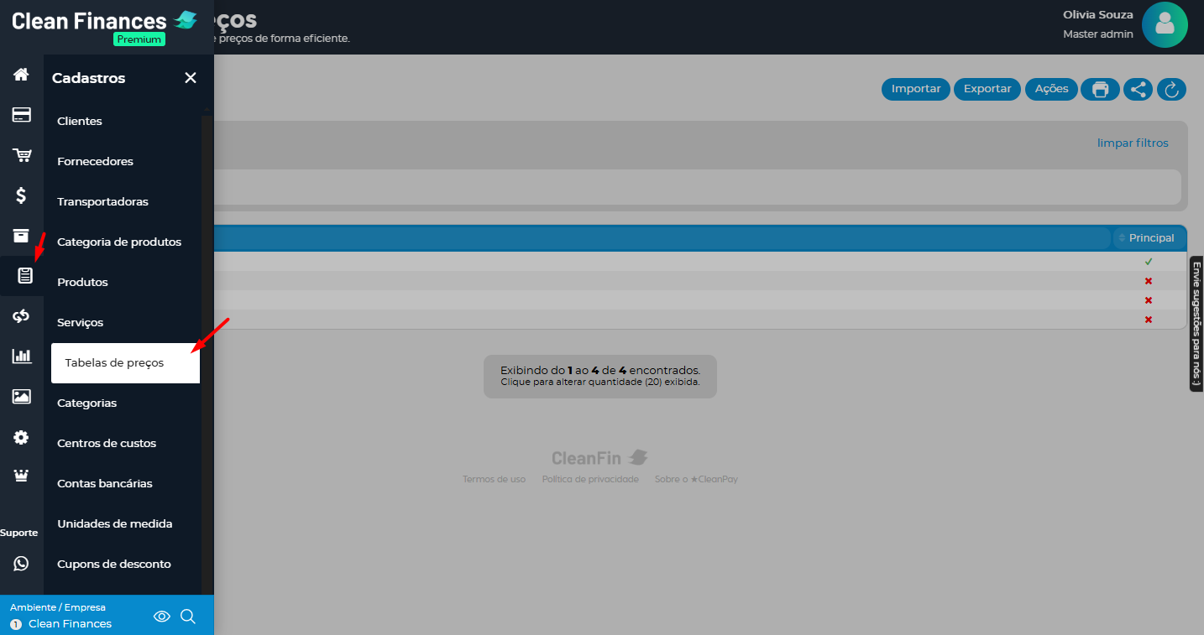Select Tabelas de preços menu item

125,363
